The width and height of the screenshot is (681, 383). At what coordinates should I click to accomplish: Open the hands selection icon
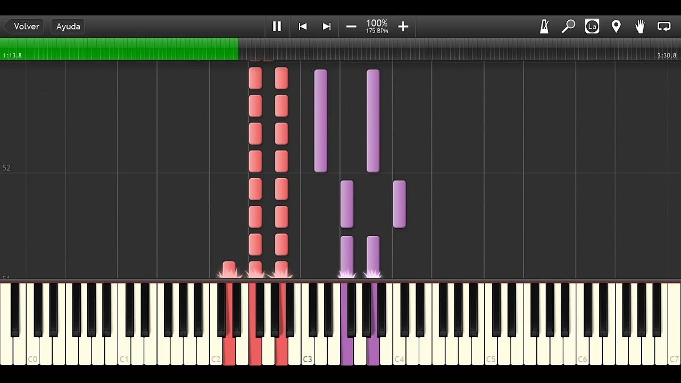point(640,27)
